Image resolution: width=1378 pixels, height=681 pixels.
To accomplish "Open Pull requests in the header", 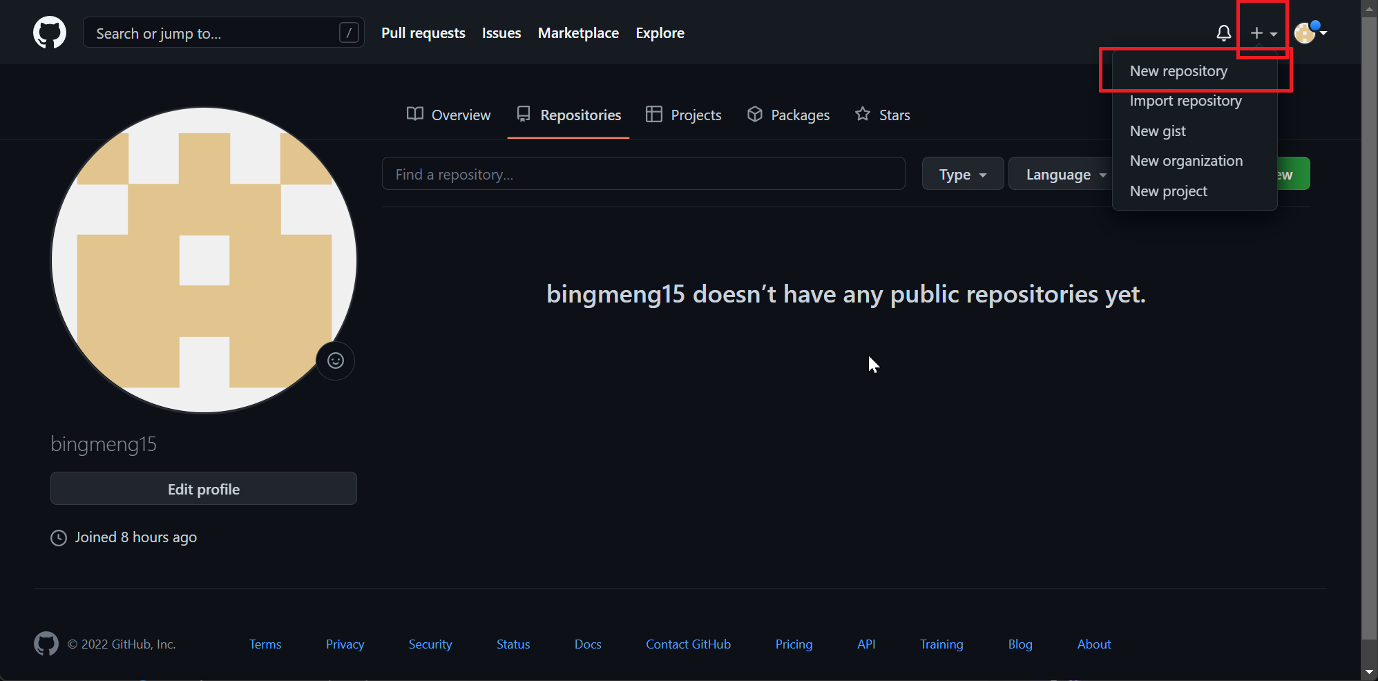I will pyautogui.click(x=423, y=33).
